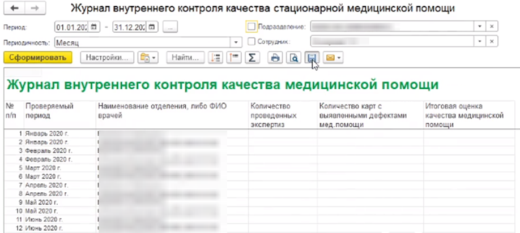520x233 pixels.
Task: Expand all report groups icon
Action: click(x=216, y=58)
